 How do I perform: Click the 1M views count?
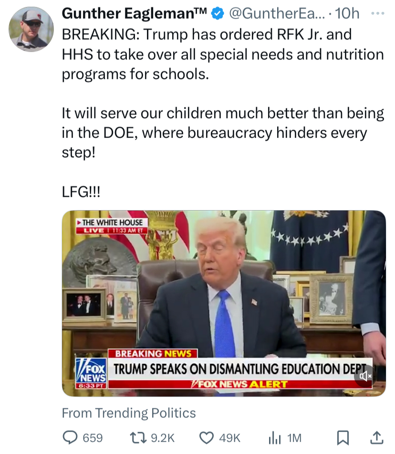click(x=294, y=438)
